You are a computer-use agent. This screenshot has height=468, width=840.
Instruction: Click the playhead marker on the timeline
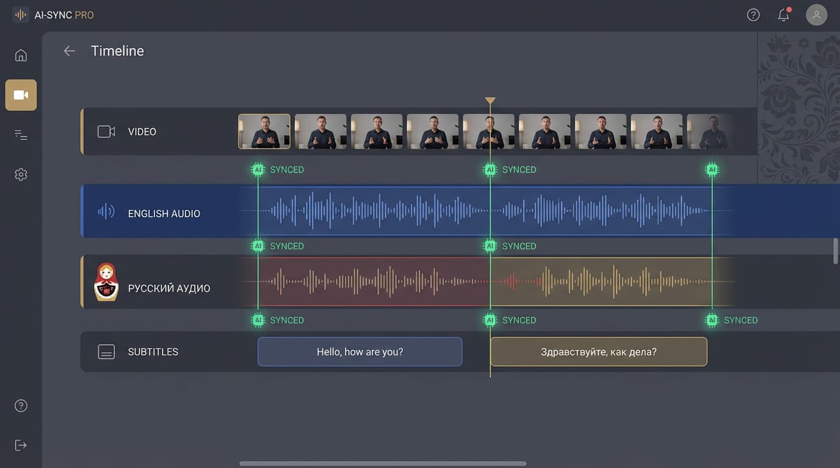[490, 101]
